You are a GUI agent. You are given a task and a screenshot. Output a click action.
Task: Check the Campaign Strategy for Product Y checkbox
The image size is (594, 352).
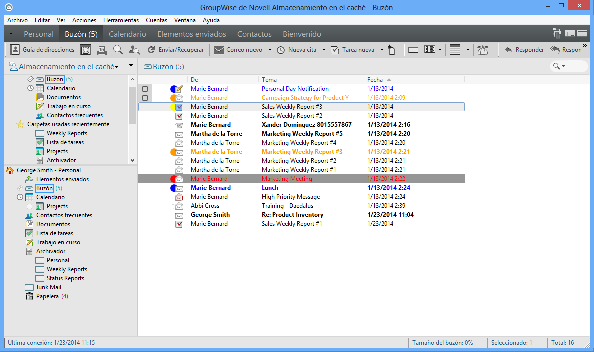coord(145,98)
